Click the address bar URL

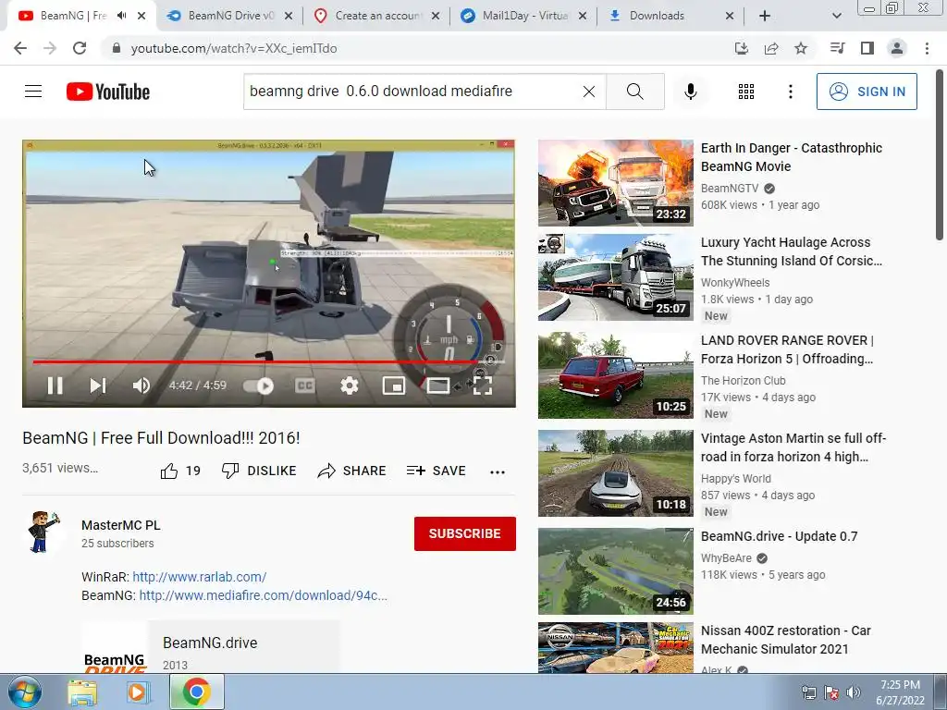[234, 48]
